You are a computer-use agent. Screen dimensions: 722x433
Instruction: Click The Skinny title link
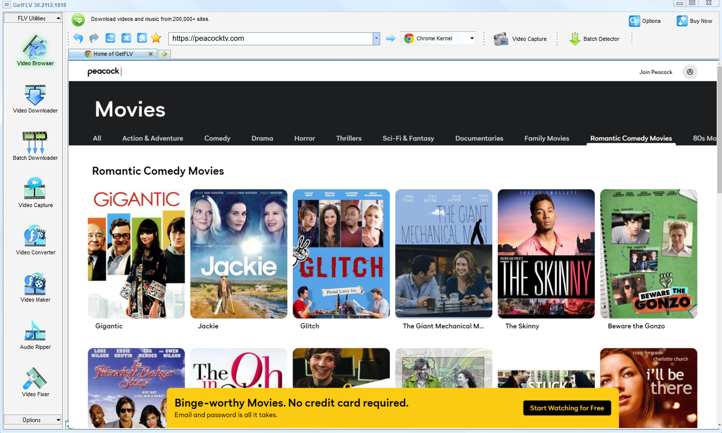[522, 326]
